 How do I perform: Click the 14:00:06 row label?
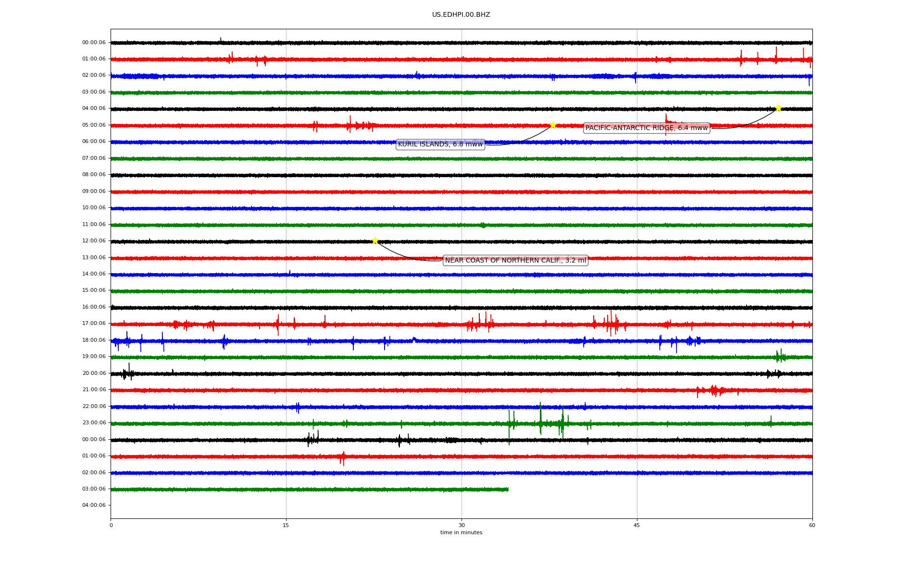click(94, 274)
